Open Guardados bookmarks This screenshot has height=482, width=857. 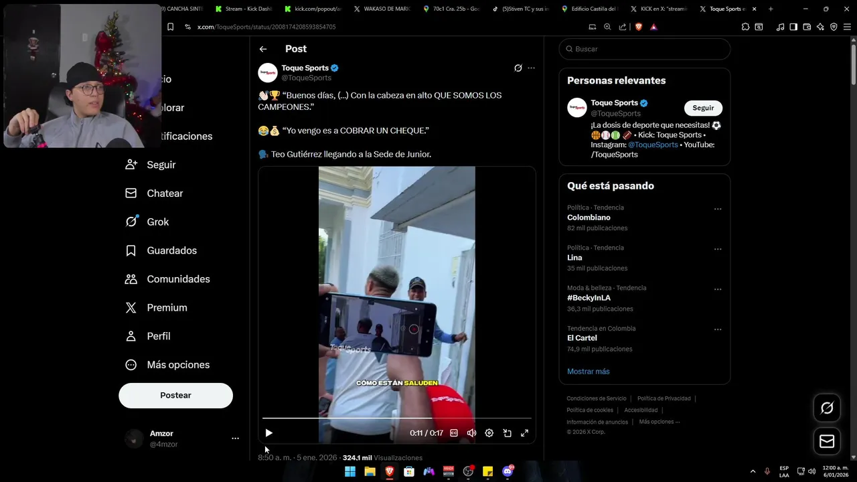point(161,250)
